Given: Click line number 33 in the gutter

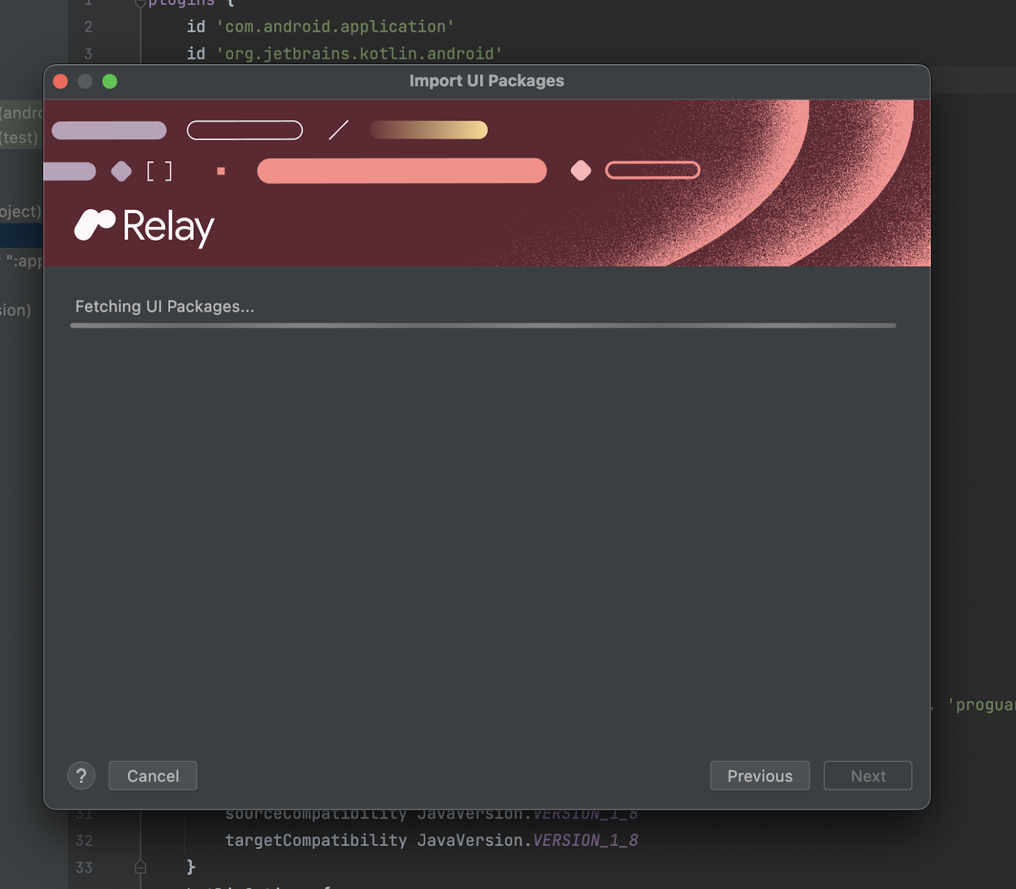Looking at the screenshot, I should (84, 867).
